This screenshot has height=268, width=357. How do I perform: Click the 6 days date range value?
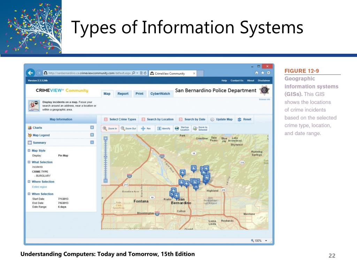coord(62,207)
